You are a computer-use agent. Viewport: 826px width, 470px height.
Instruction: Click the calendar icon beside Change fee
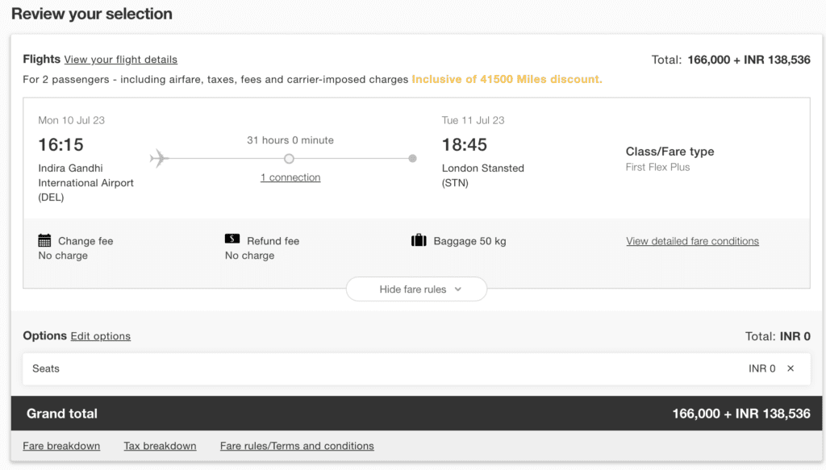coord(45,240)
